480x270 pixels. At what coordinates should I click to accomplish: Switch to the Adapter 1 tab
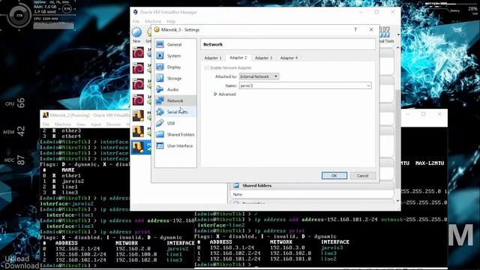coord(213,58)
